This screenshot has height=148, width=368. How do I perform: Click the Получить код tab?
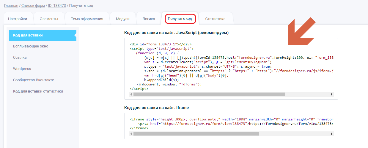click(180, 19)
